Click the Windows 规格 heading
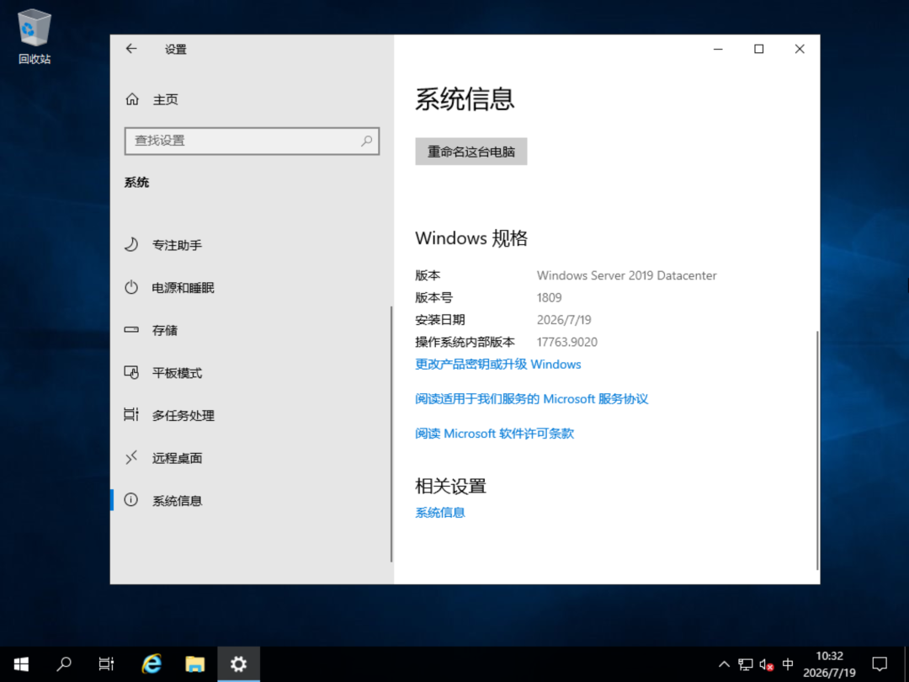The height and width of the screenshot is (682, 909). point(471,238)
